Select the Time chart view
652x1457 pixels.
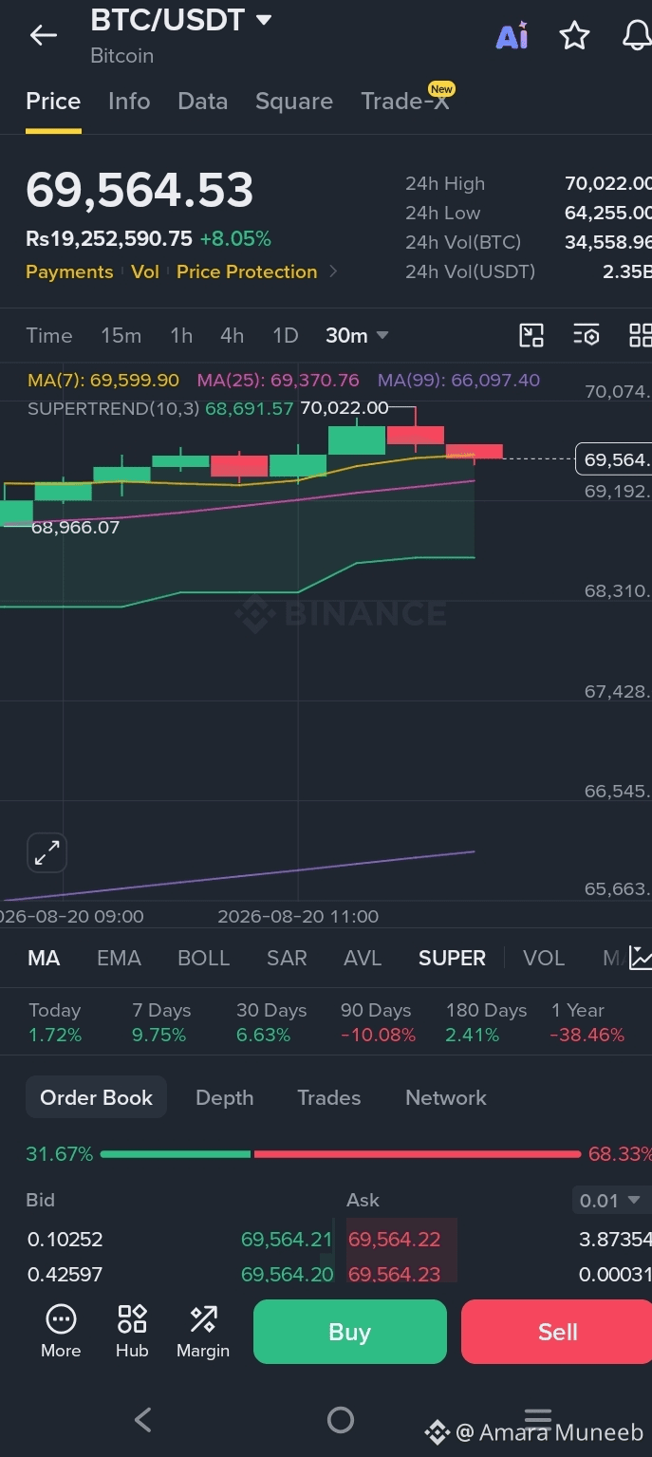[x=49, y=335]
